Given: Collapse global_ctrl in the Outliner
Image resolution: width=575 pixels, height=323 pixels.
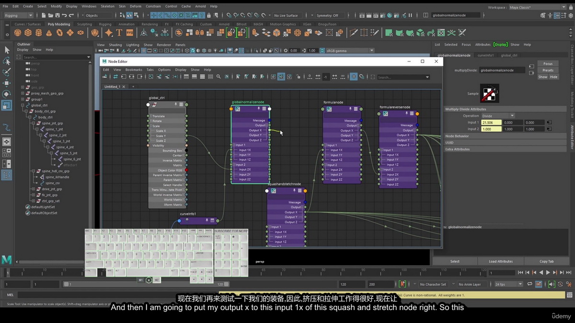Looking at the screenshot, I should point(23,105).
